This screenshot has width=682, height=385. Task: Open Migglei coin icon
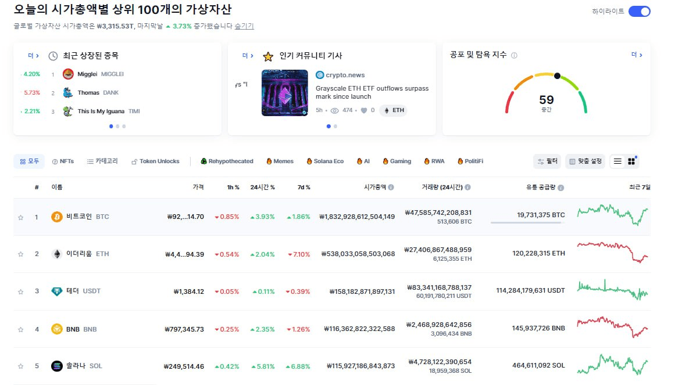click(68, 74)
